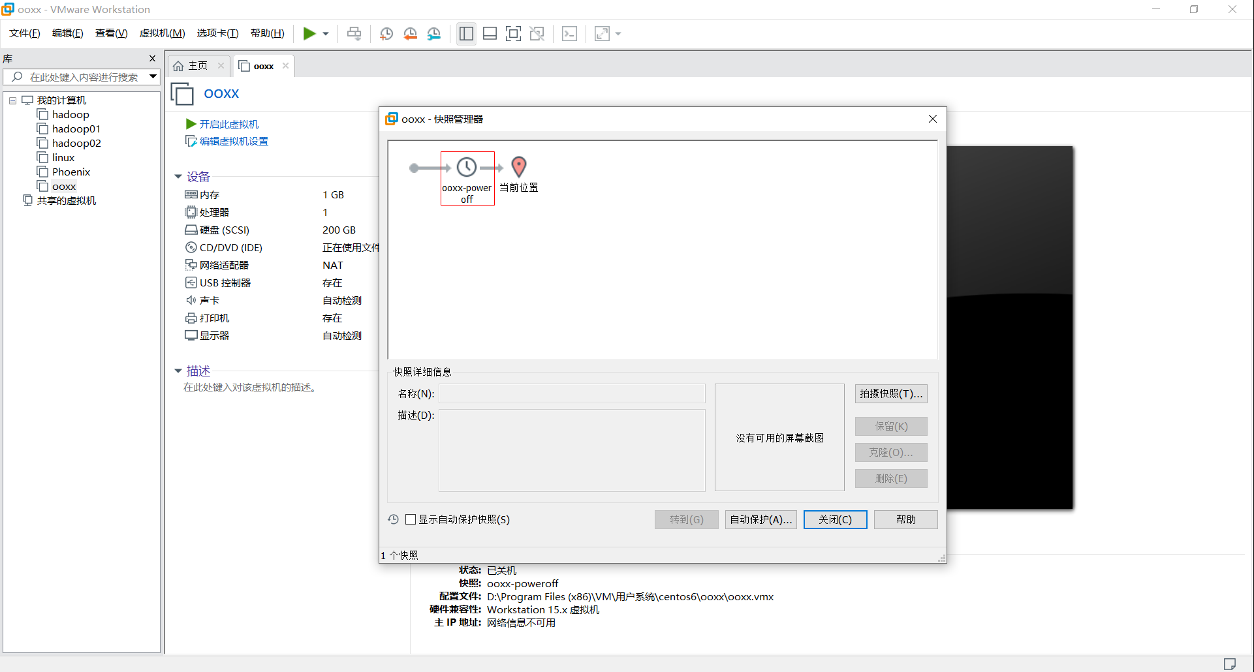Enable 显示自动保护快照 checkbox

click(x=411, y=519)
